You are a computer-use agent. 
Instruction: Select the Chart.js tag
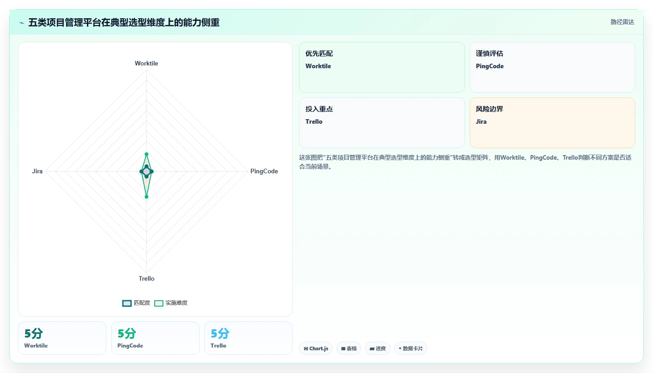click(x=316, y=348)
